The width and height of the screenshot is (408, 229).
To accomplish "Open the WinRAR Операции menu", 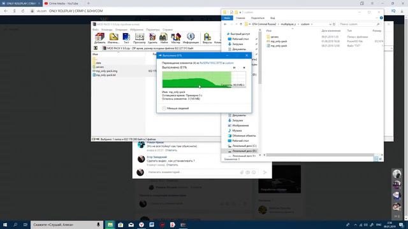I will pyautogui.click(x=121, y=30).
